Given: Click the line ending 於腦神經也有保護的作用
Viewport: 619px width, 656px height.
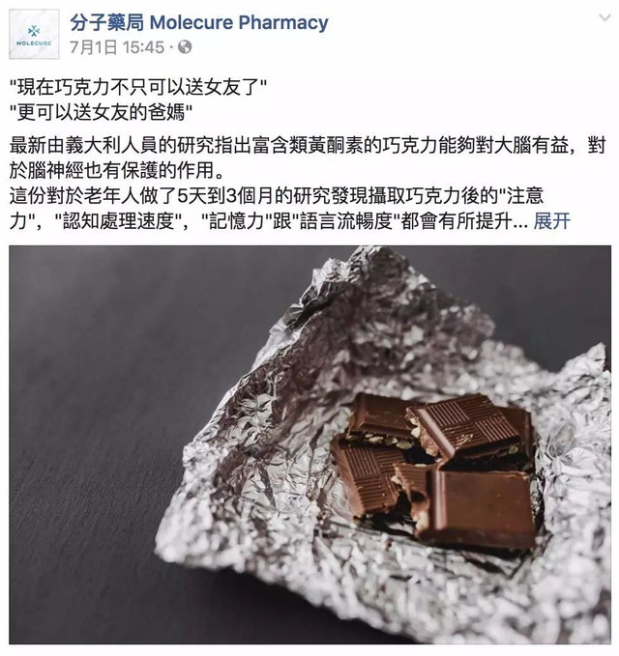Looking at the screenshot, I should 116,170.
